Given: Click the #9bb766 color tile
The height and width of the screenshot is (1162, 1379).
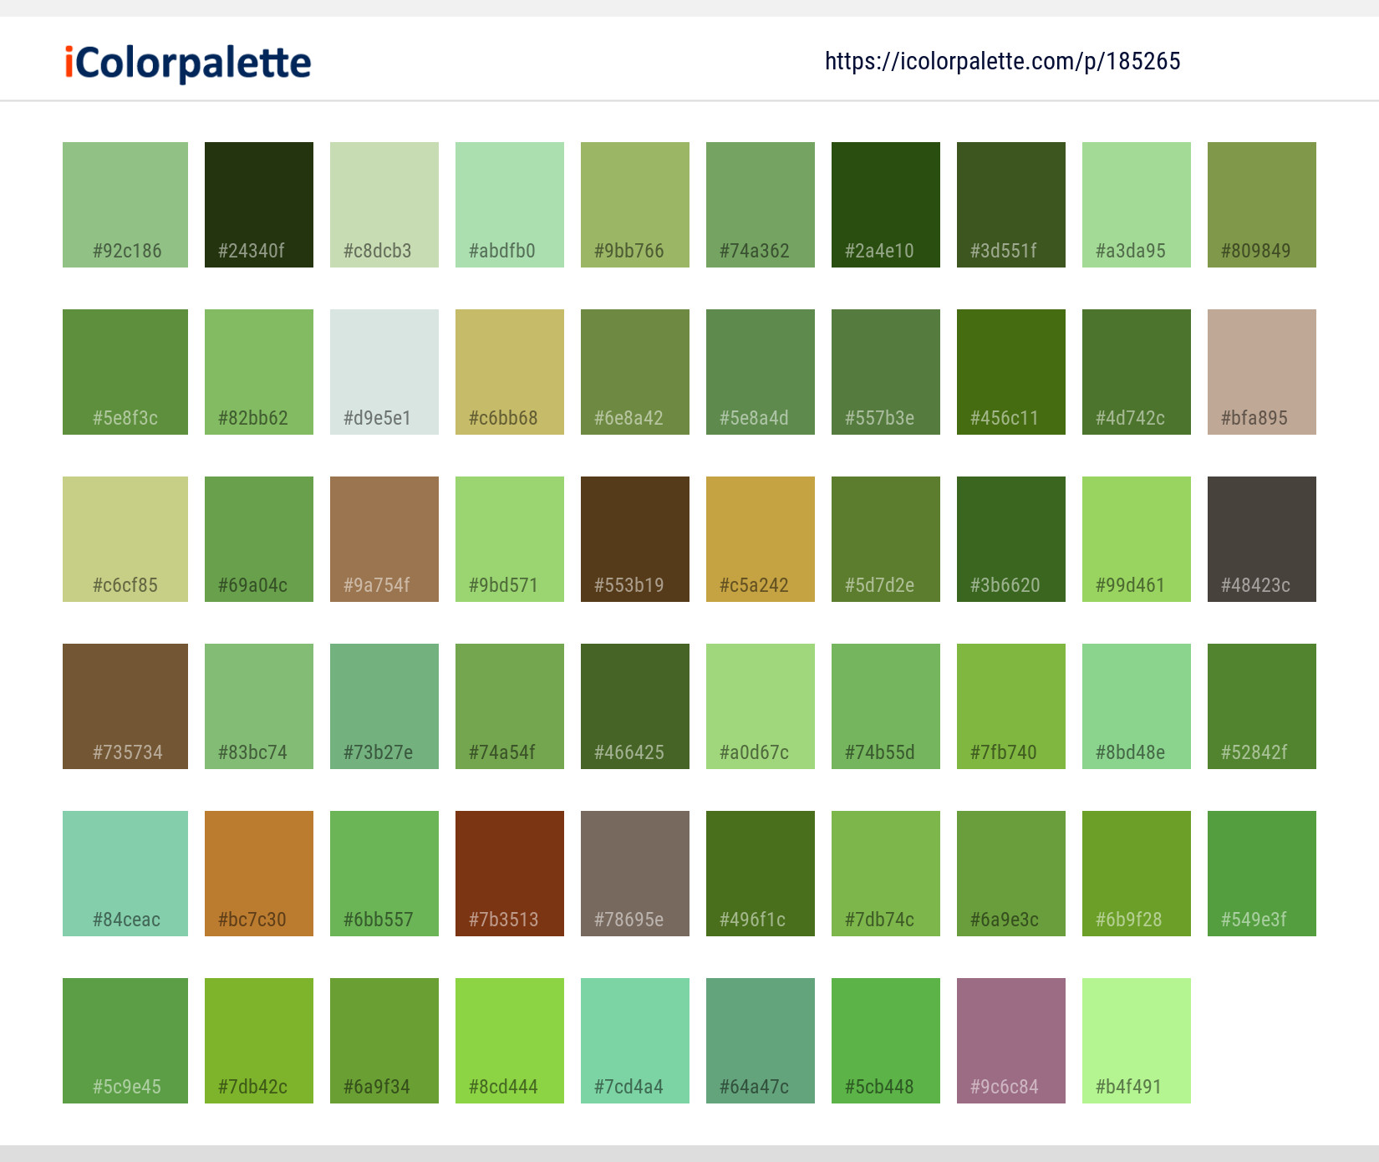Looking at the screenshot, I should (635, 205).
